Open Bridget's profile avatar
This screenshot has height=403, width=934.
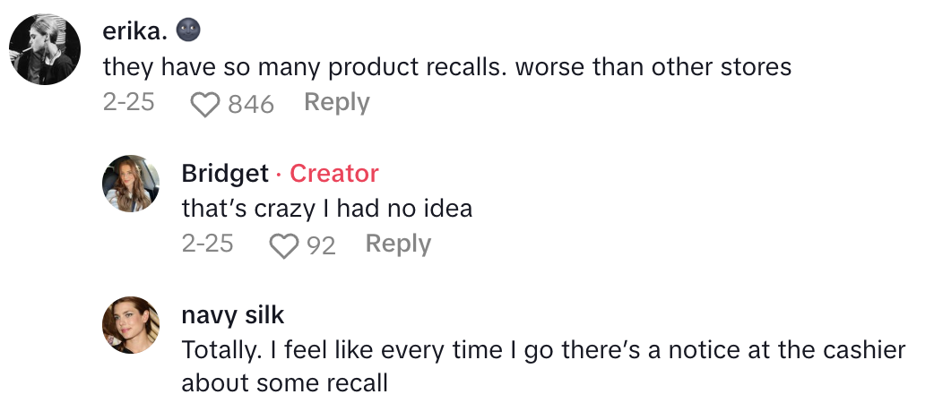tap(133, 183)
